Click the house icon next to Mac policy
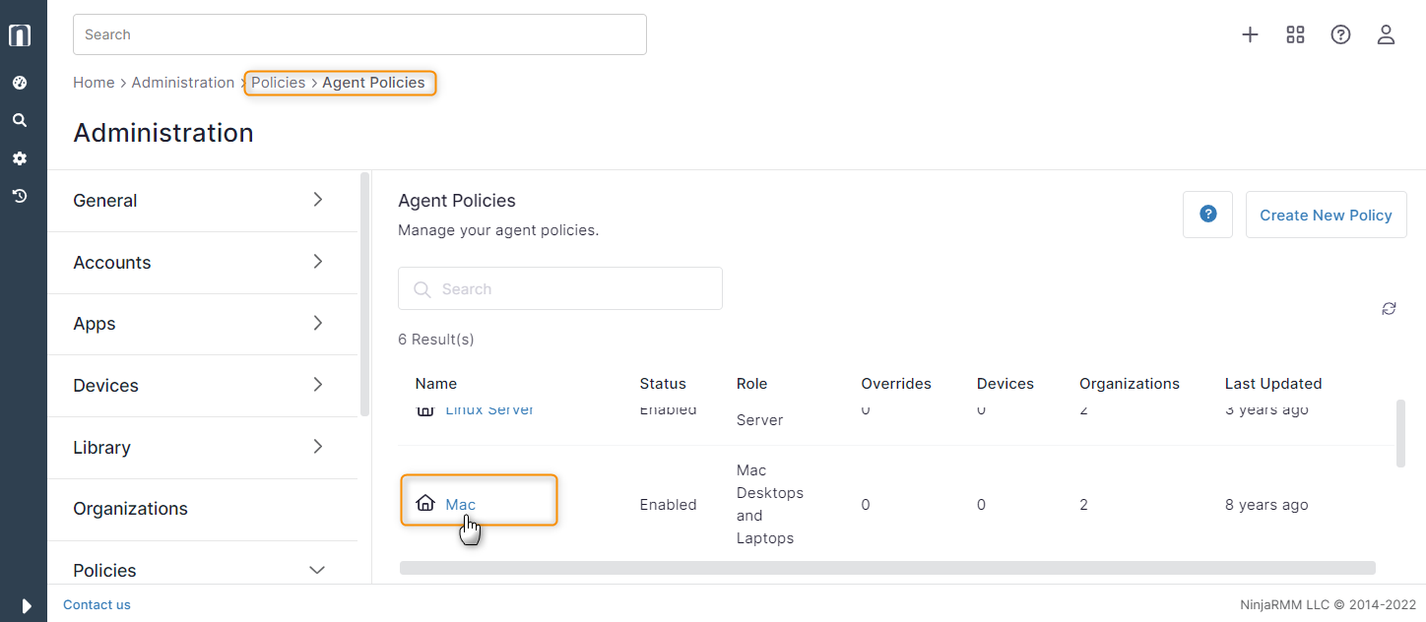The width and height of the screenshot is (1426, 622). pos(425,503)
